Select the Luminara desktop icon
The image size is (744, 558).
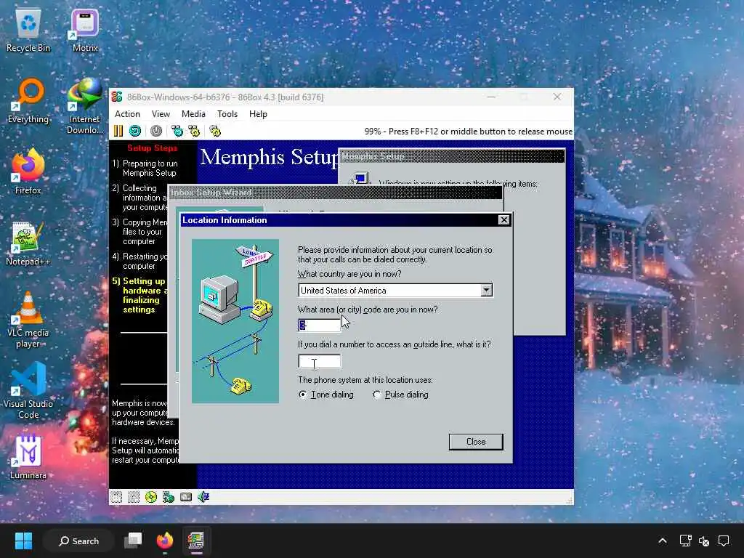(28, 458)
